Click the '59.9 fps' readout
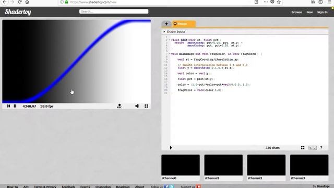 click(x=47, y=106)
